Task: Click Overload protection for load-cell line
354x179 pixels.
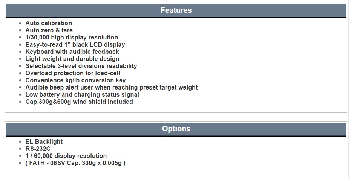Action: tap(73, 73)
